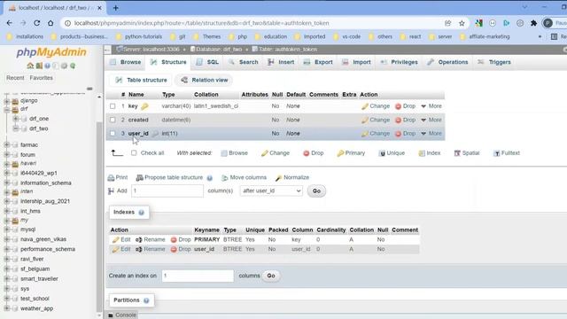Open the 'after user_id' position dropdown
567x319 pixels.
[271, 191]
